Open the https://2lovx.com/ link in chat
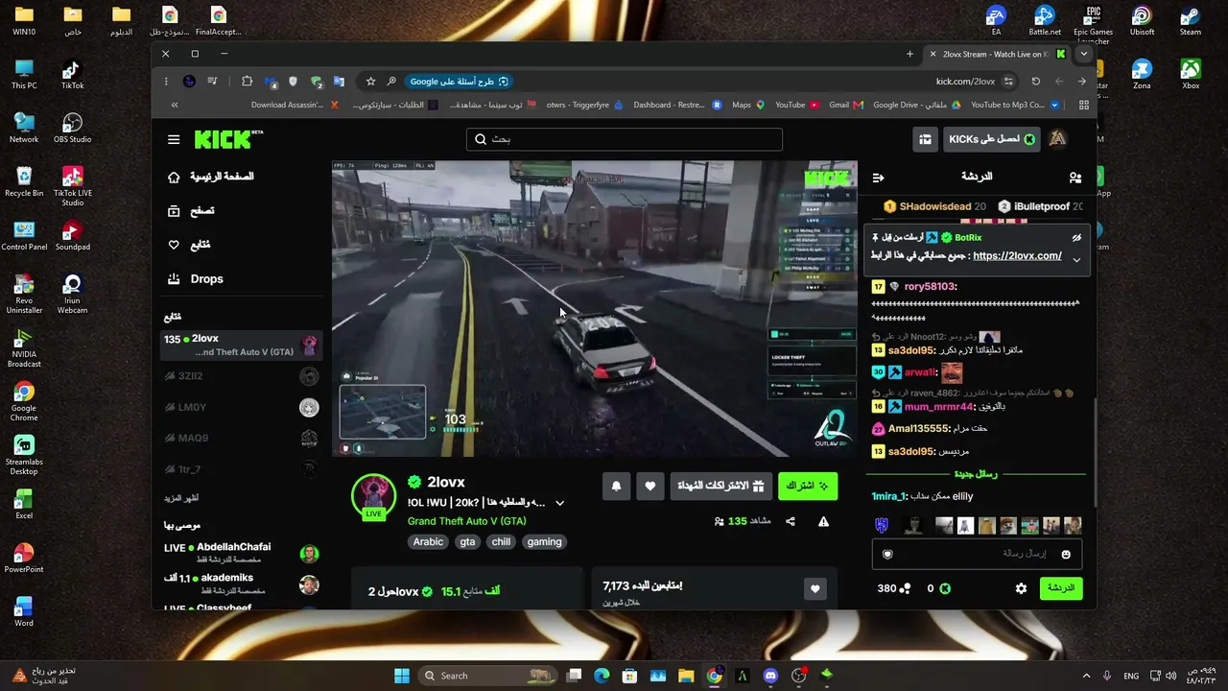The width and height of the screenshot is (1228, 691). pyautogui.click(x=1017, y=256)
